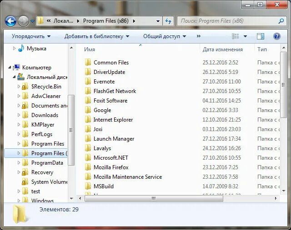Change view with the view mode icon
291x230 pixels.
pyautogui.click(x=236, y=36)
